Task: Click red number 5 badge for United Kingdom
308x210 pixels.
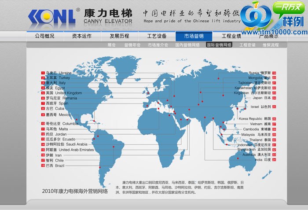Action: [x=43, y=93]
